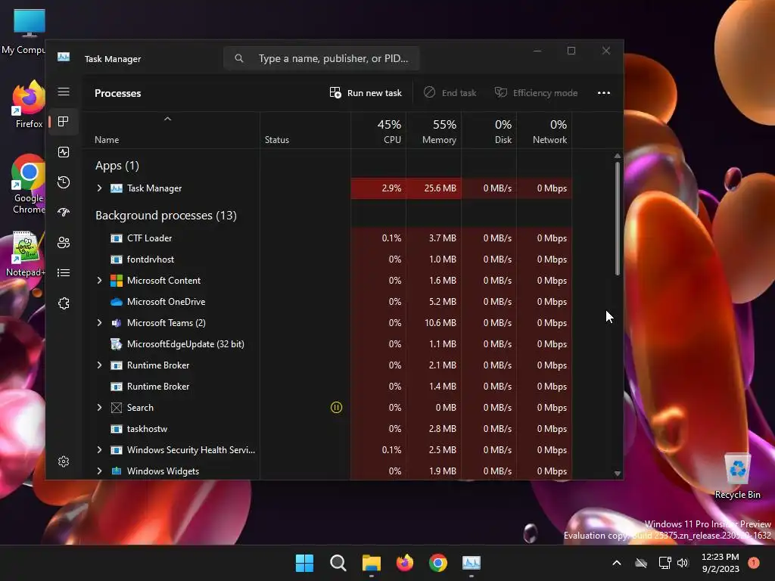Click the MicrosoftEdgeUpdate process icon
This screenshot has height=581, width=775.
(x=116, y=344)
